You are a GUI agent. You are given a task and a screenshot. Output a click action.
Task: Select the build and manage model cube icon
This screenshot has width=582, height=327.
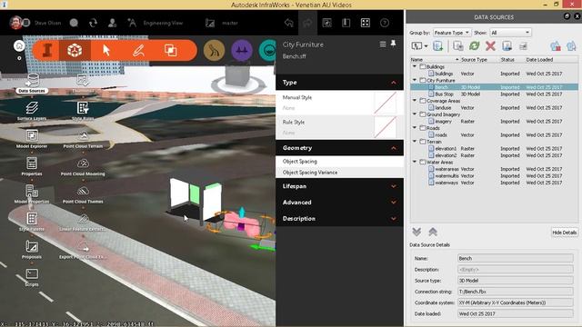(x=75, y=50)
